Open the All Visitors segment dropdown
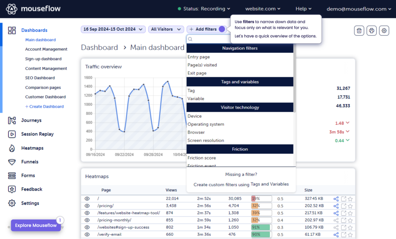This screenshot has height=239, width=396. pos(166,29)
